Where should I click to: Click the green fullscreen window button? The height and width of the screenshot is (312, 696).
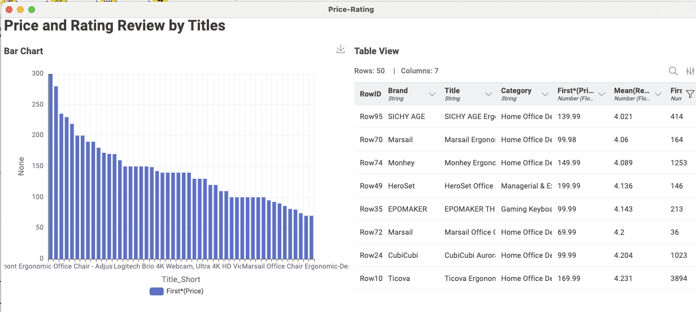[32, 10]
